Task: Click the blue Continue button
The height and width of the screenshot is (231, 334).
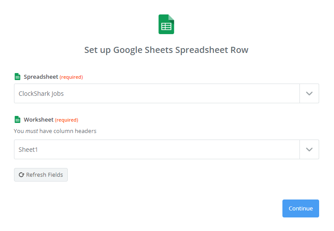Action: tap(301, 208)
